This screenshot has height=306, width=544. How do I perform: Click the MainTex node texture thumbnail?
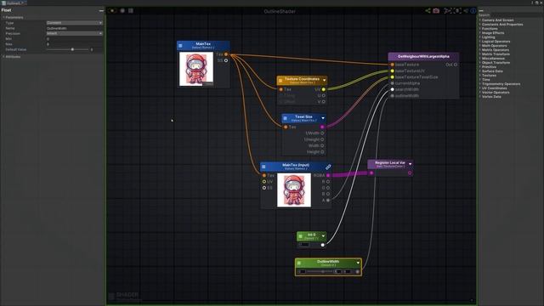tap(196, 69)
